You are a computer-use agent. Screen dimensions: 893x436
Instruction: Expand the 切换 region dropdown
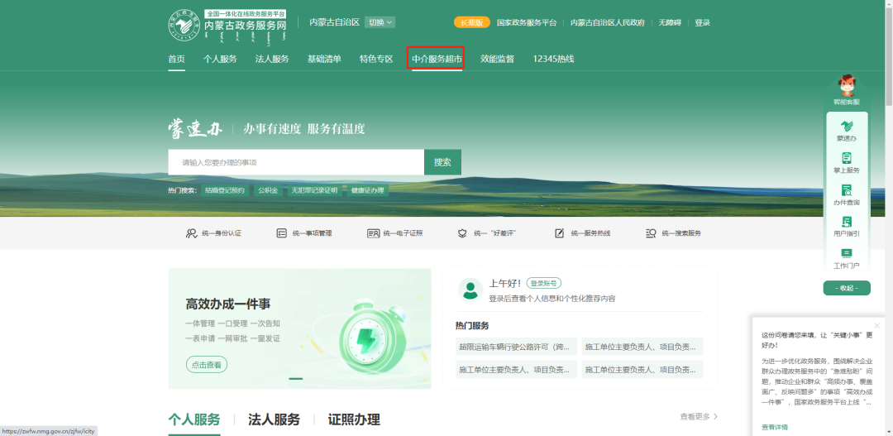[x=380, y=22]
